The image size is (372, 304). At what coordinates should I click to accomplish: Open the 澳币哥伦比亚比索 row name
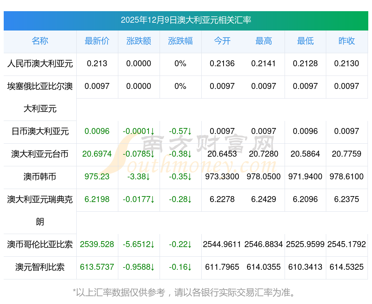tap(40, 244)
